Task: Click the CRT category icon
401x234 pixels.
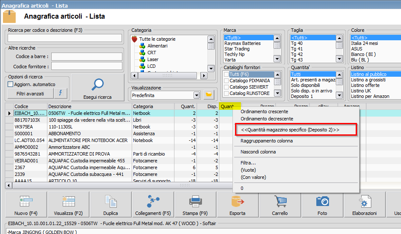Action: tap(142, 53)
